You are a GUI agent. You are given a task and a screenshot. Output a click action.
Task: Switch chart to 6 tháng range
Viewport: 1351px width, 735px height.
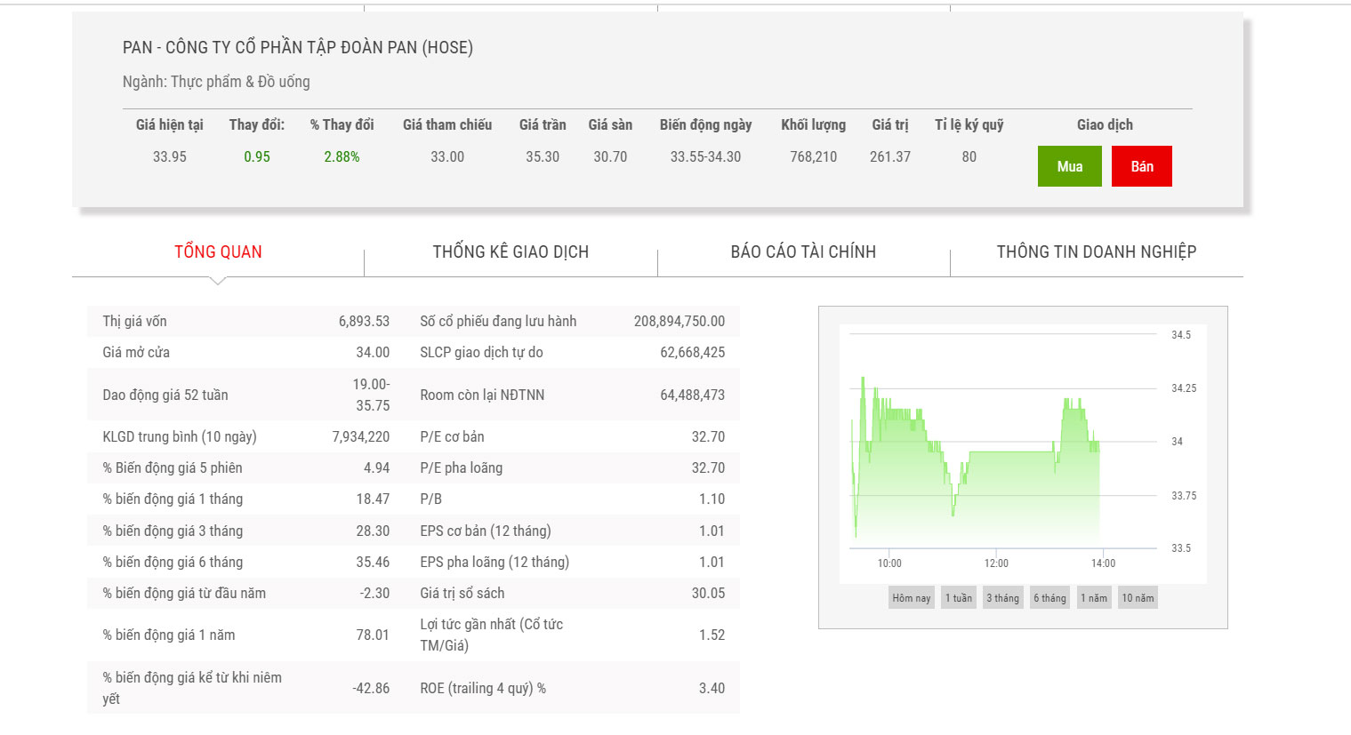[1049, 598]
